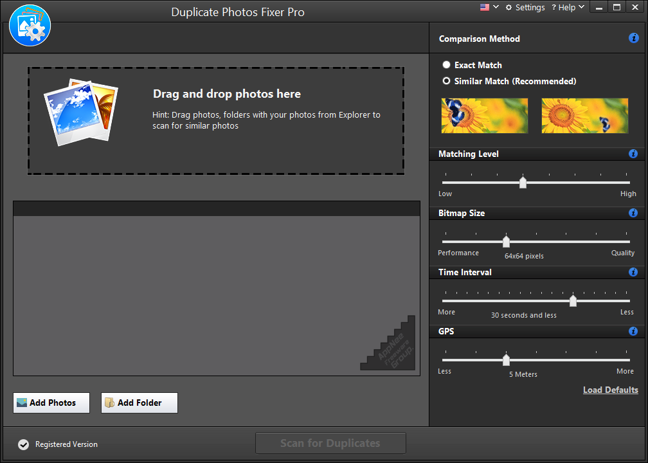The width and height of the screenshot is (648, 463).
Task: Open Settings from the title bar
Action: pos(525,7)
